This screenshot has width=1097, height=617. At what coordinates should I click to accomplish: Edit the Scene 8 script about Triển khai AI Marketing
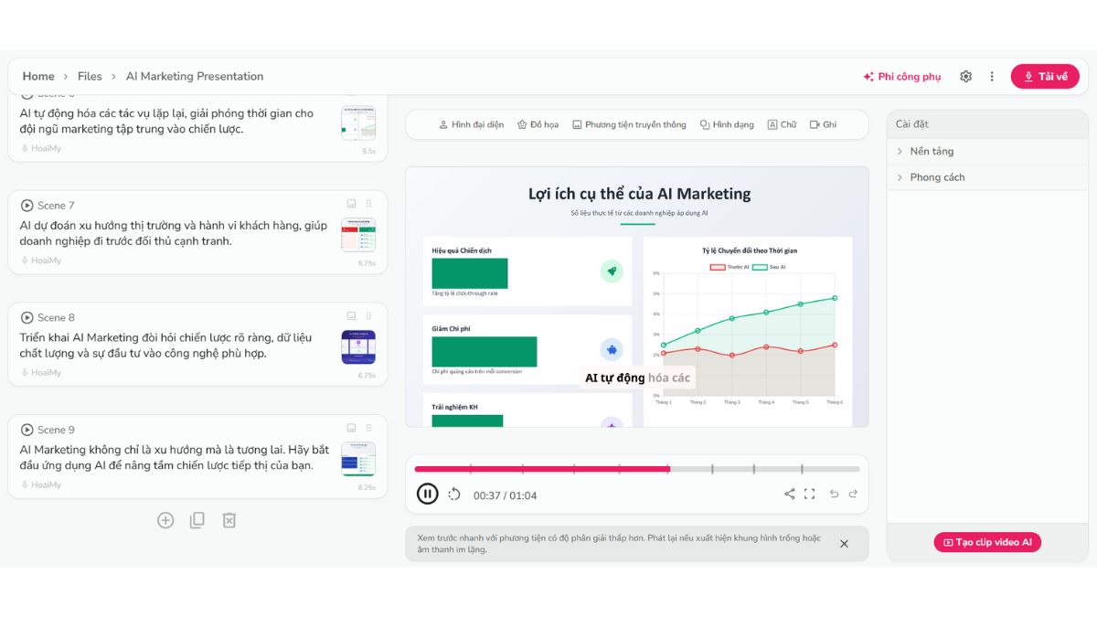[x=167, y=346]
